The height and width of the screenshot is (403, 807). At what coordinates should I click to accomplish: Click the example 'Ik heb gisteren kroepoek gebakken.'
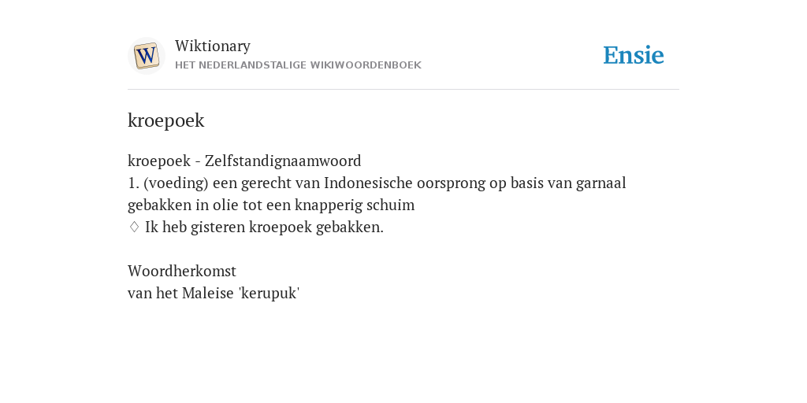point(264,227)
